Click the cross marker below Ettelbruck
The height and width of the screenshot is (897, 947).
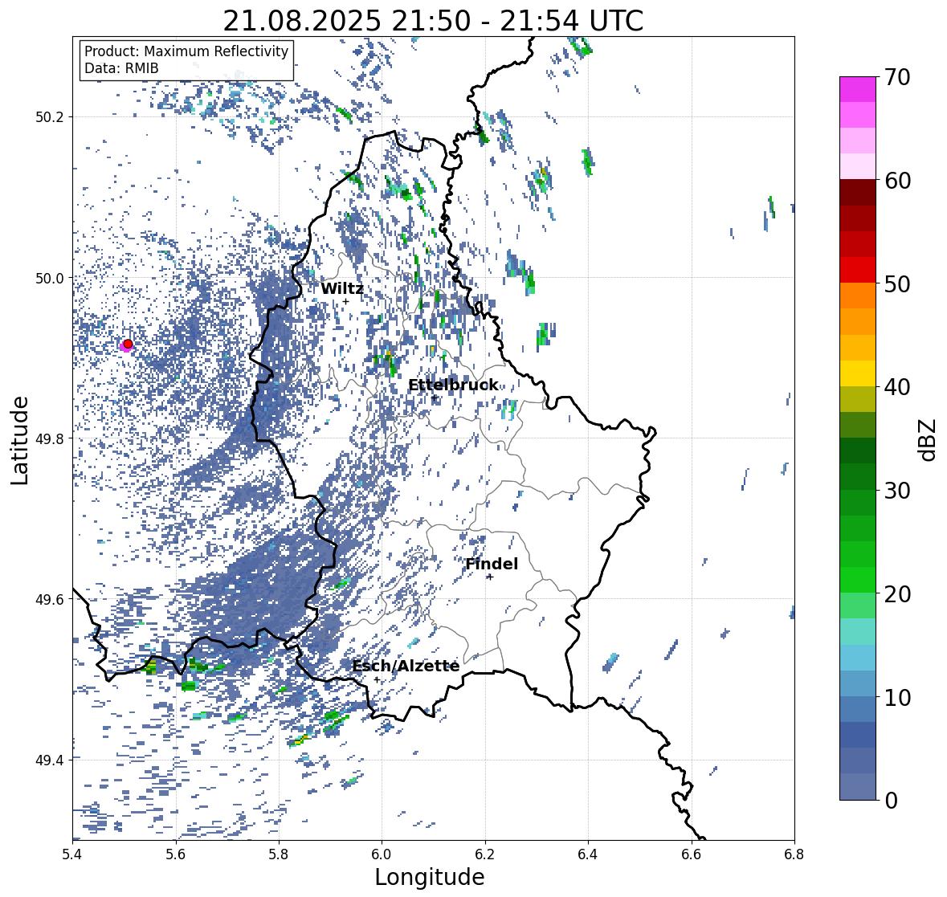pos(435,398)
